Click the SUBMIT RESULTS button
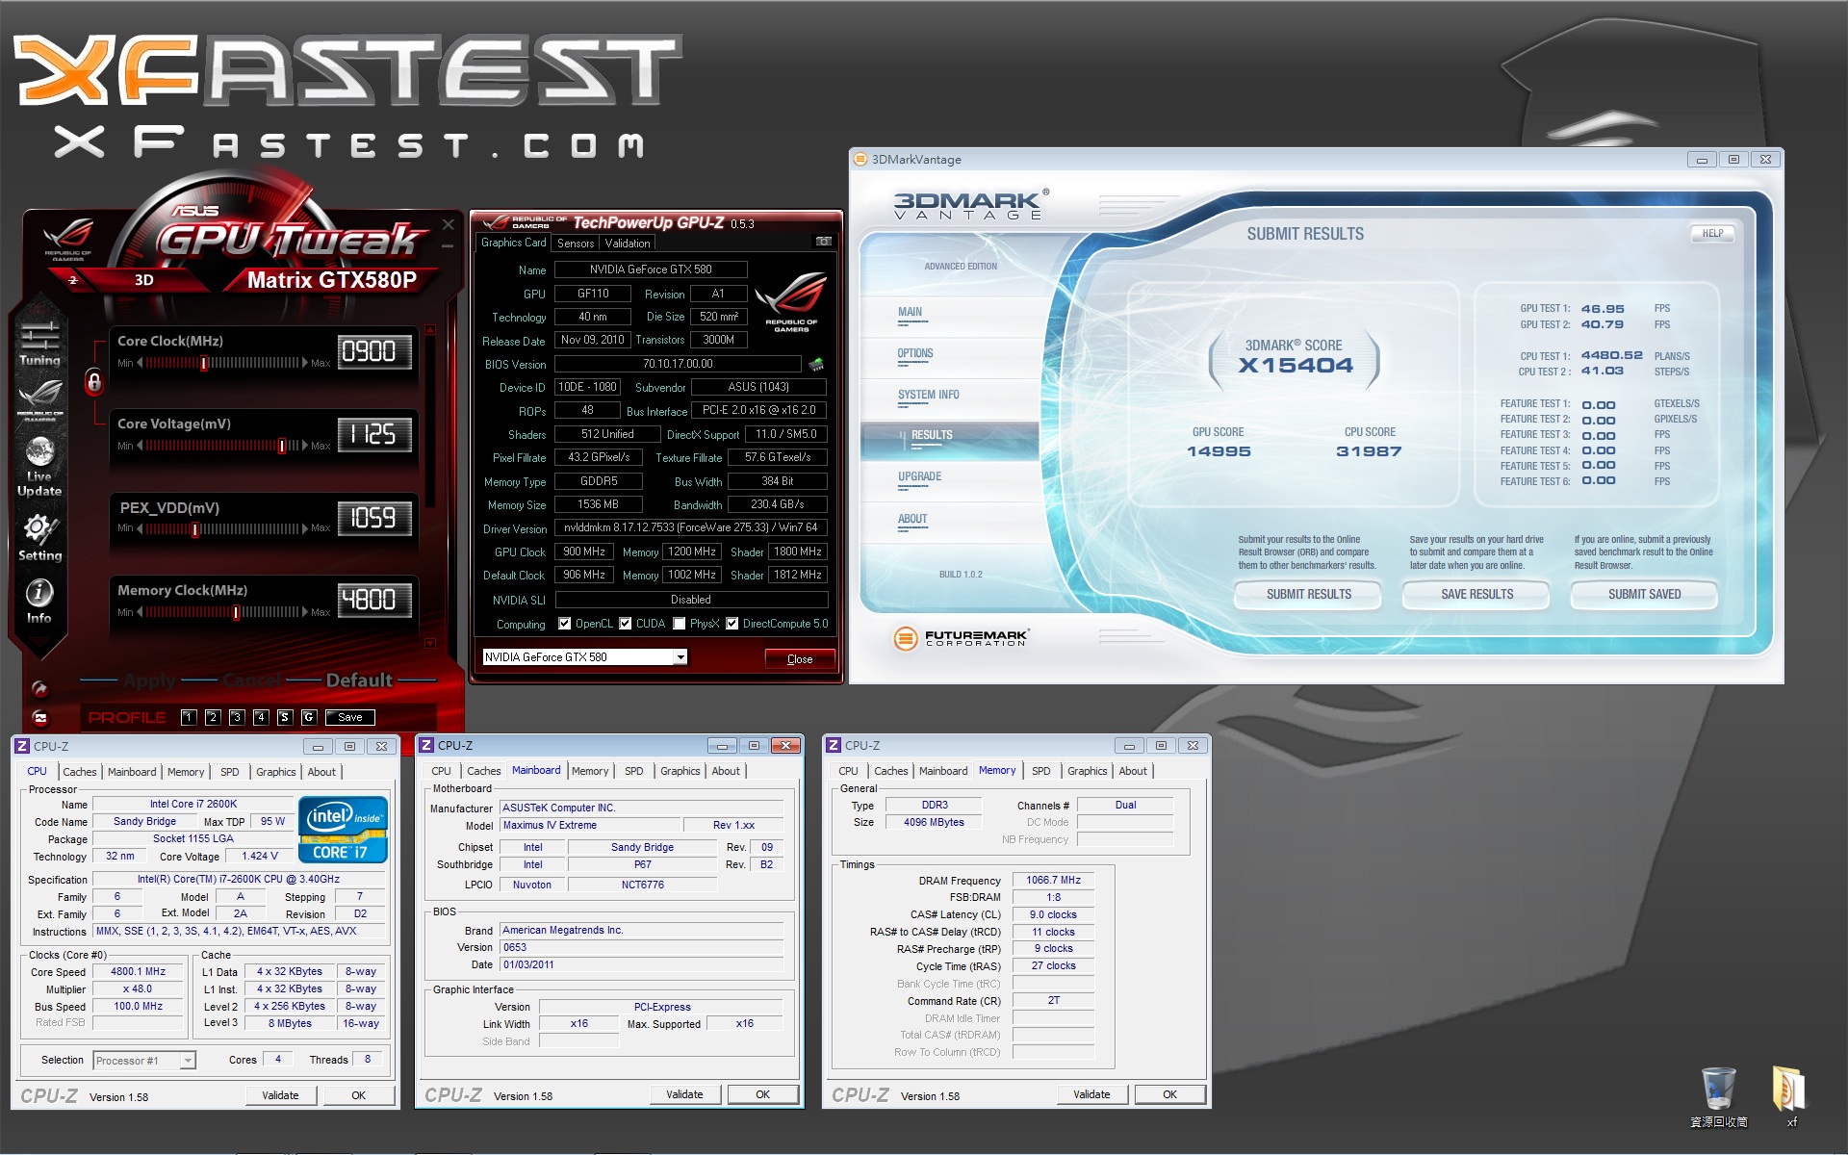Screen dimensions: 1848x1155 (1308, 594)
